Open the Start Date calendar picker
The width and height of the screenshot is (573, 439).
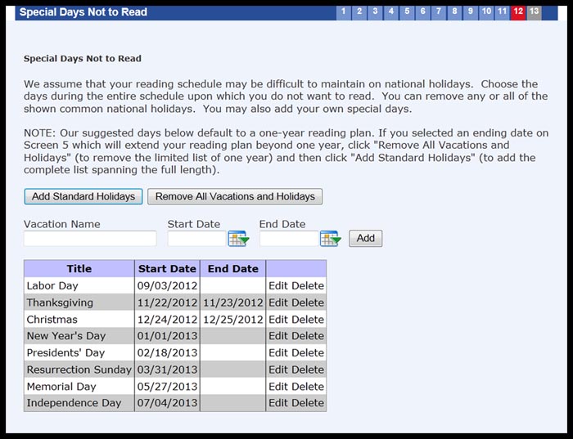click(238, 239)
